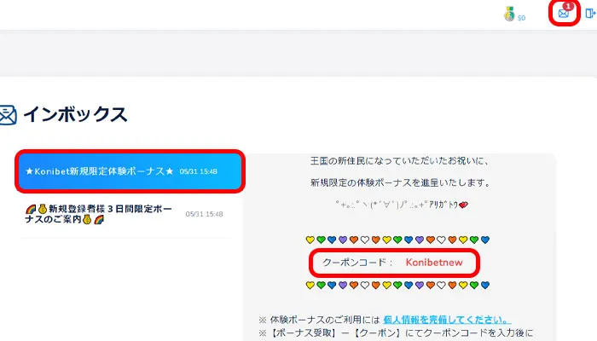Click the logout icon at top right
Screen dimensions: 597x341
590,14
